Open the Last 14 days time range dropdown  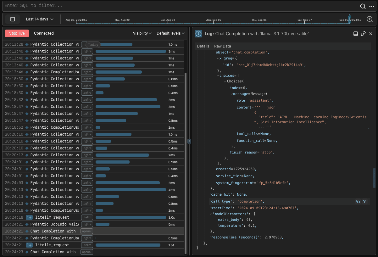40,19
